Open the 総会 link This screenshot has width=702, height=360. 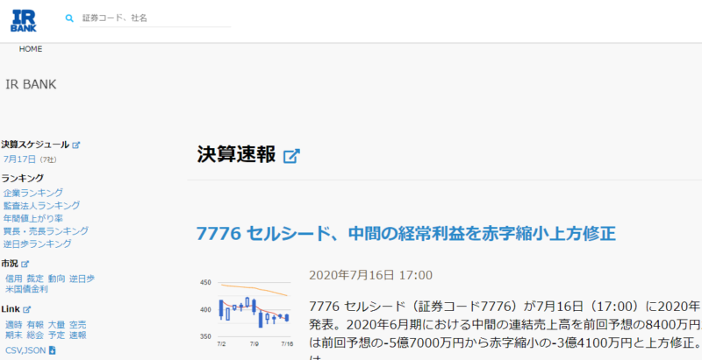(x=35, y=335)
